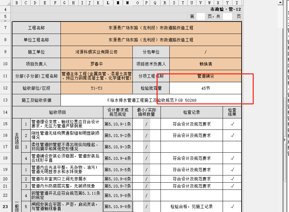289x212 pixels.
Task: Select the 检查记录 header cell
Action: point(192,112)
